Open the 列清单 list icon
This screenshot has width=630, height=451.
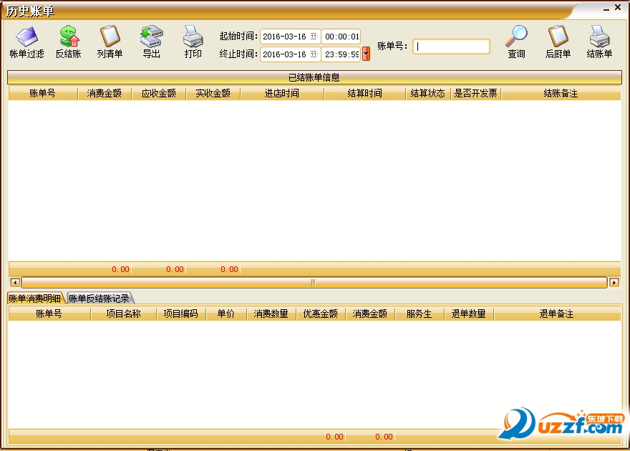pyautogui.click(x=110, y=42)
